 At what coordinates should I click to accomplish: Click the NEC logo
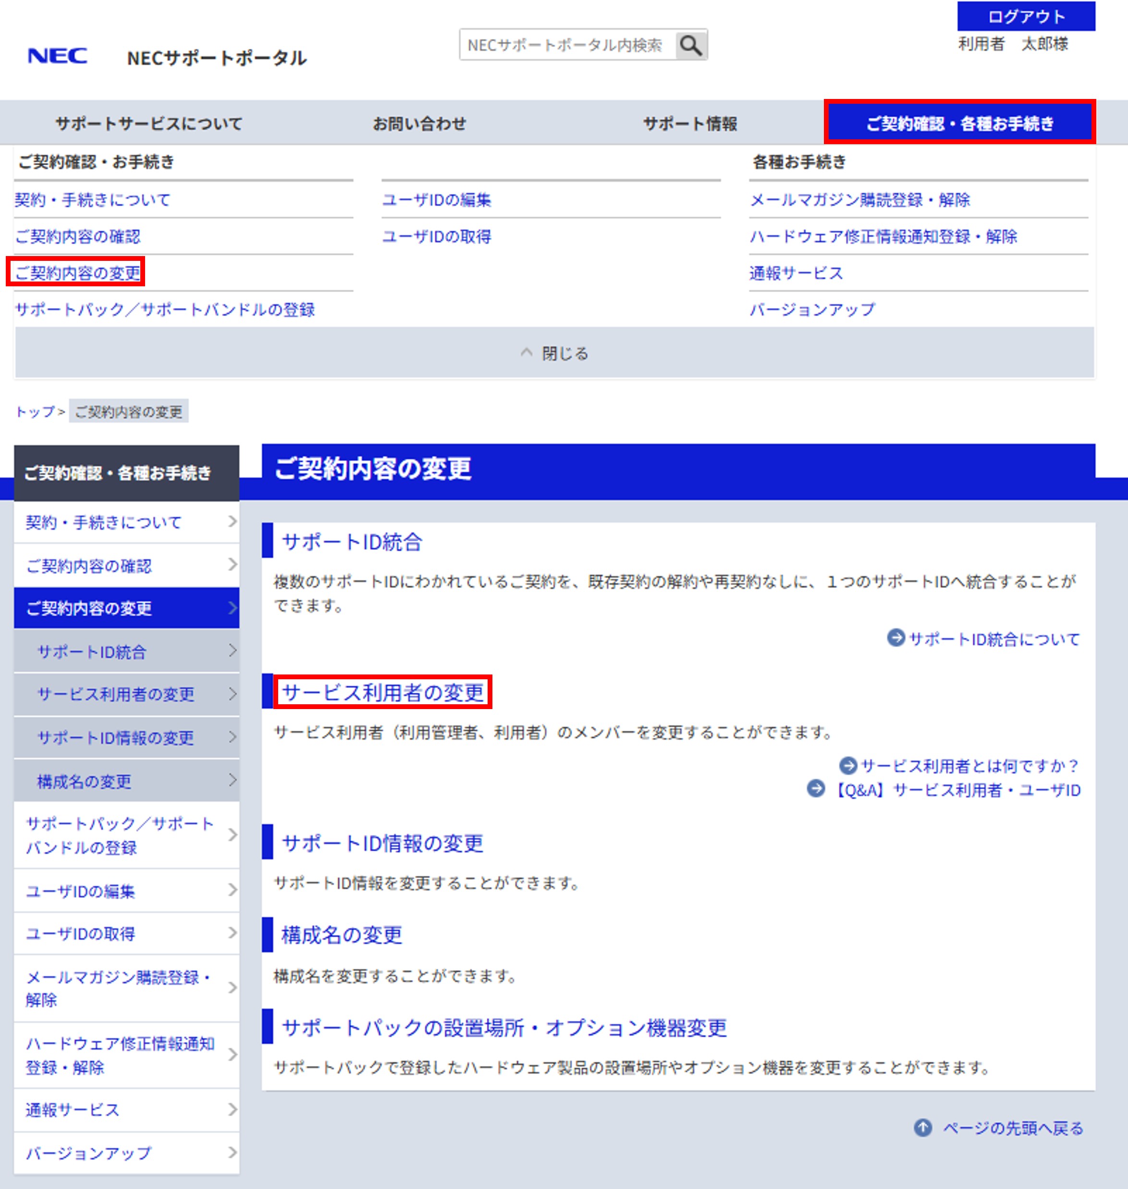(x=58, y=56)
